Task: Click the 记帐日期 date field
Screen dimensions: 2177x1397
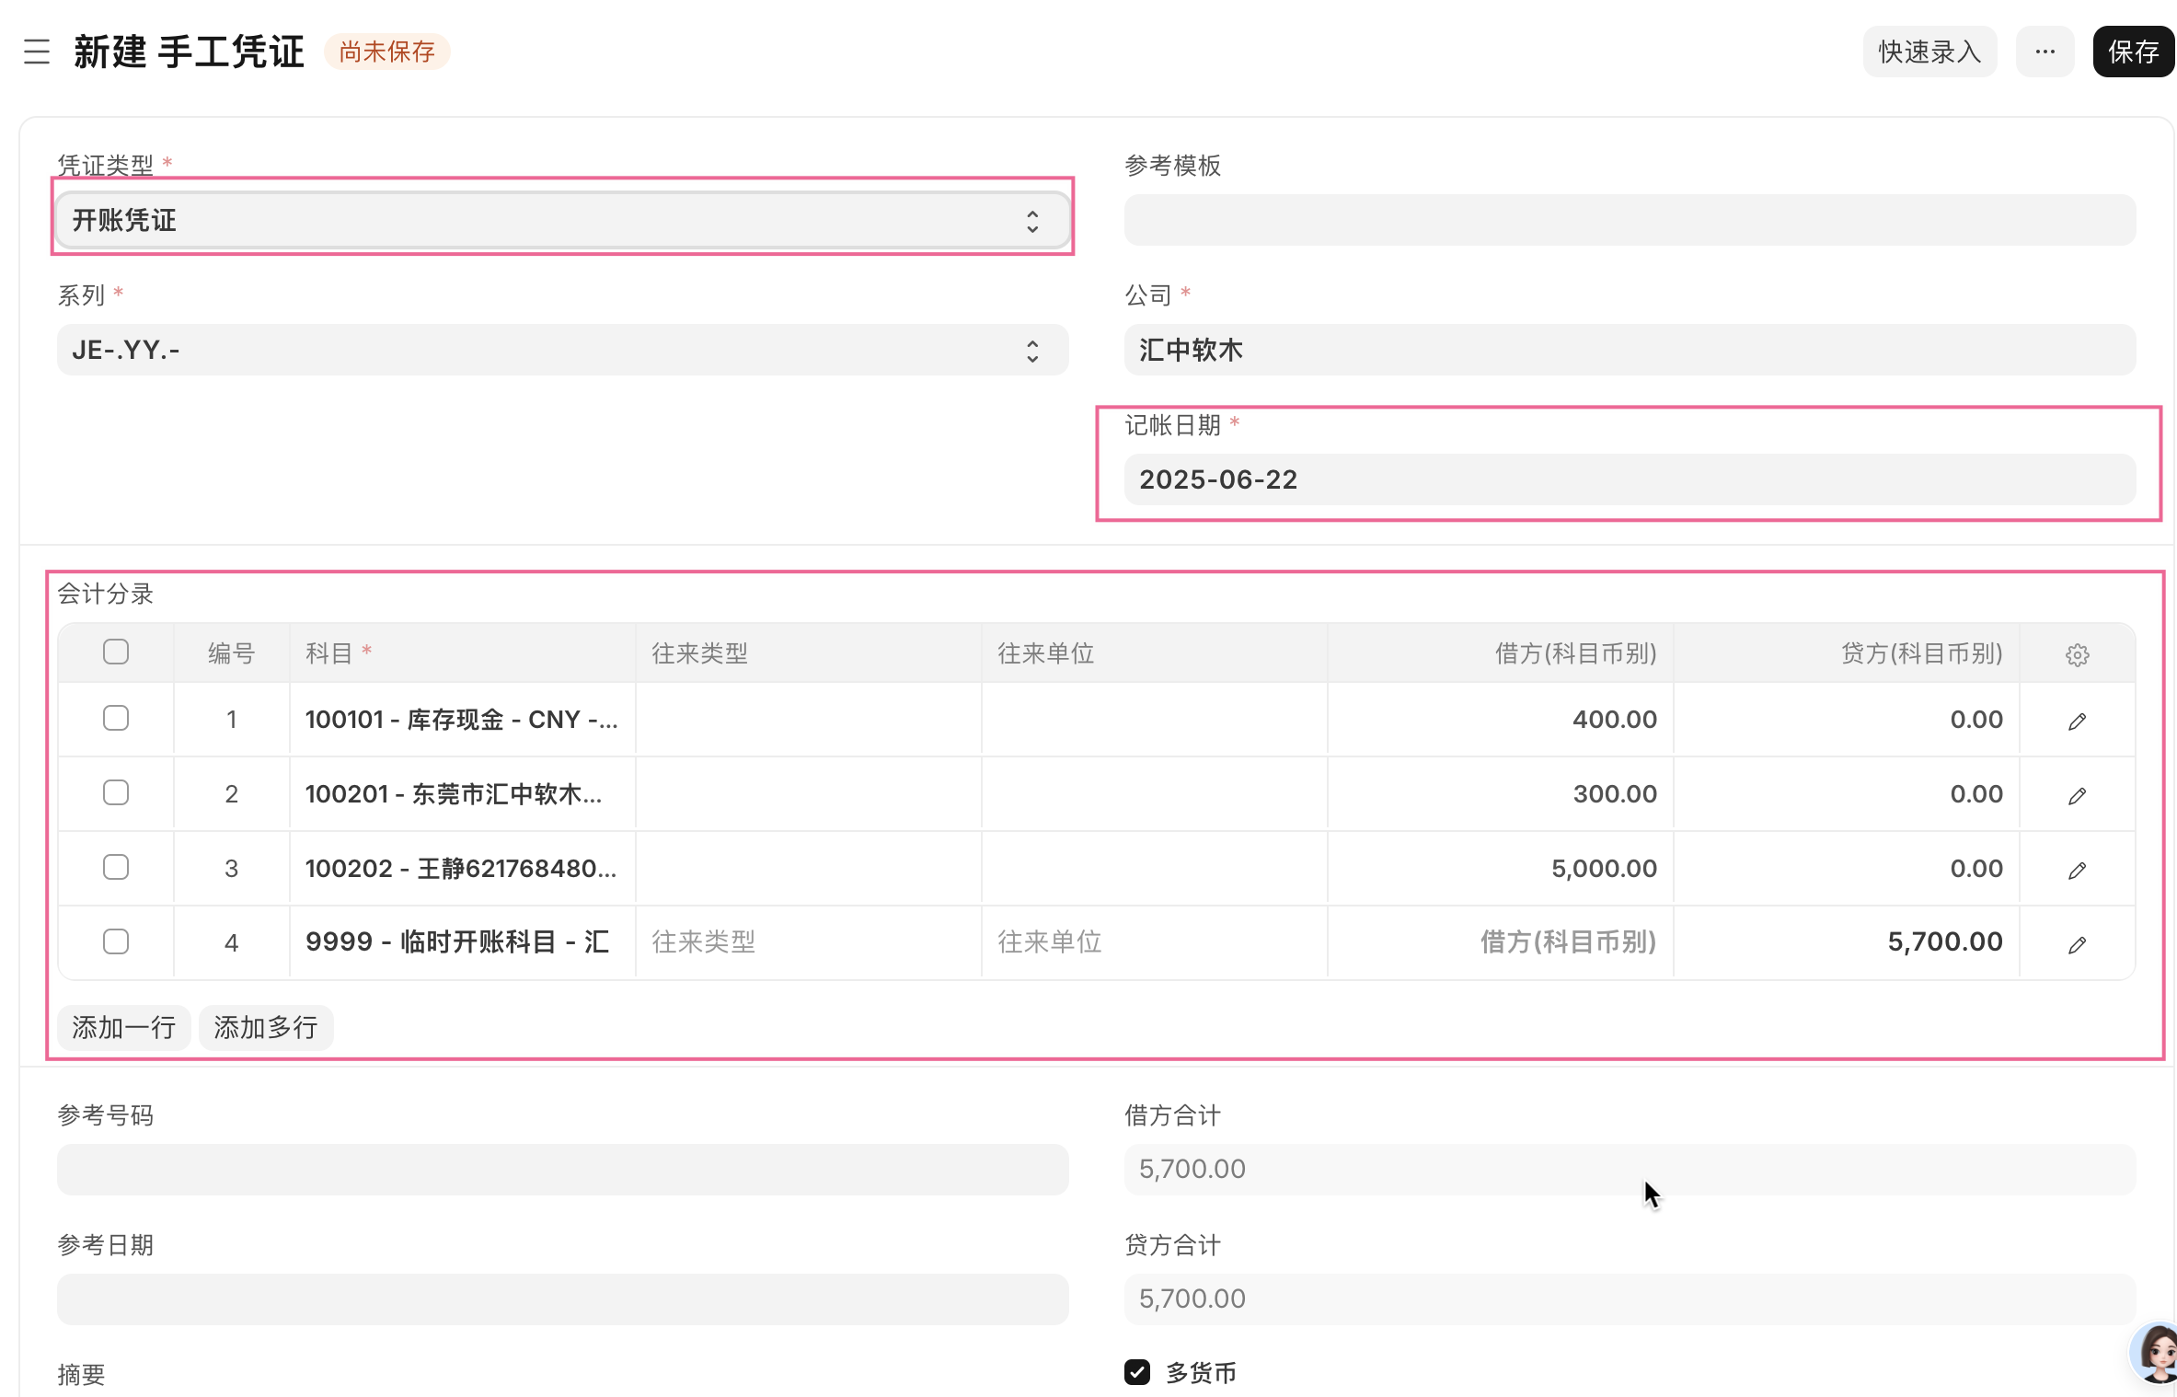Action: [x=1629, y=479]
